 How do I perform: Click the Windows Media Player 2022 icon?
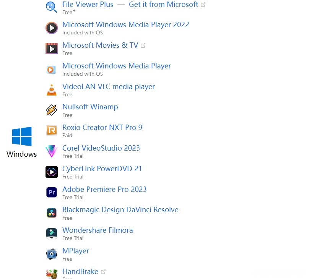(52, 28)
